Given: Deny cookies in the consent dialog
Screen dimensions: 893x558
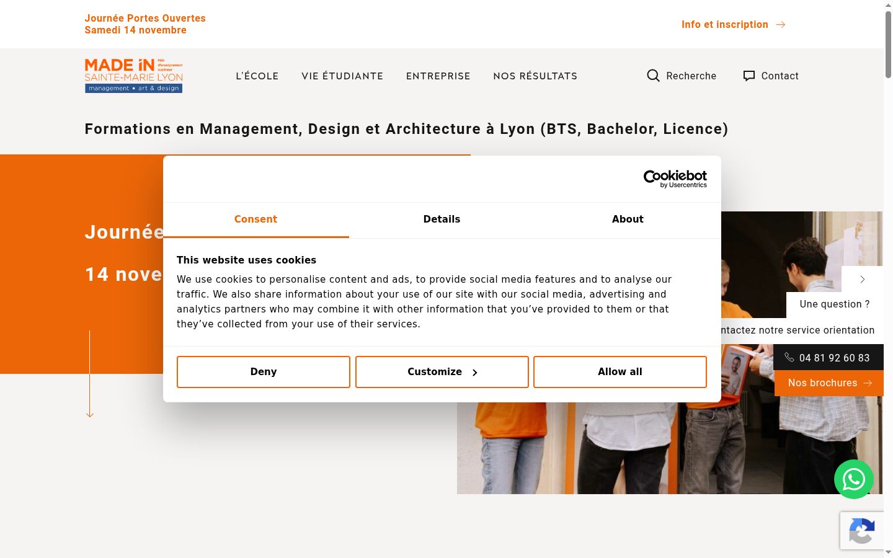Looking at the screenshot, I should click(x=264, y=372).
